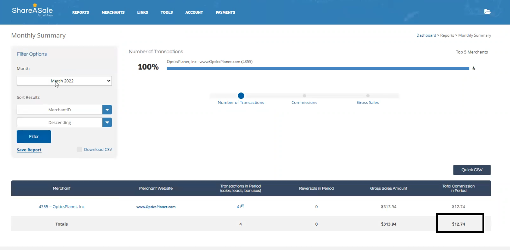510x250 pixels.
Task: Click the Filter Options panel title
Action: pos(32,54)
